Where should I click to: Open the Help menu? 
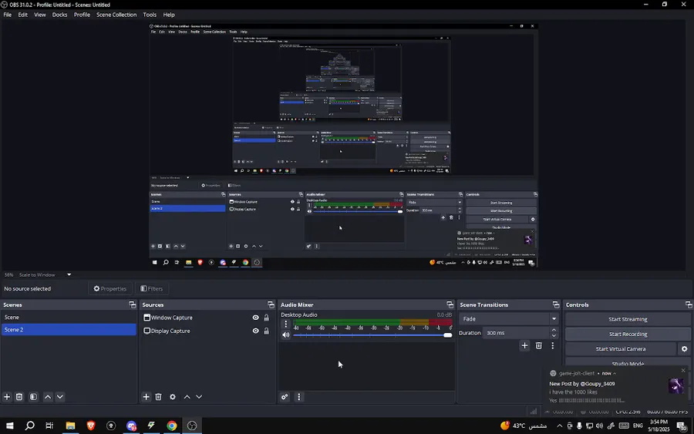coord(169,15)
